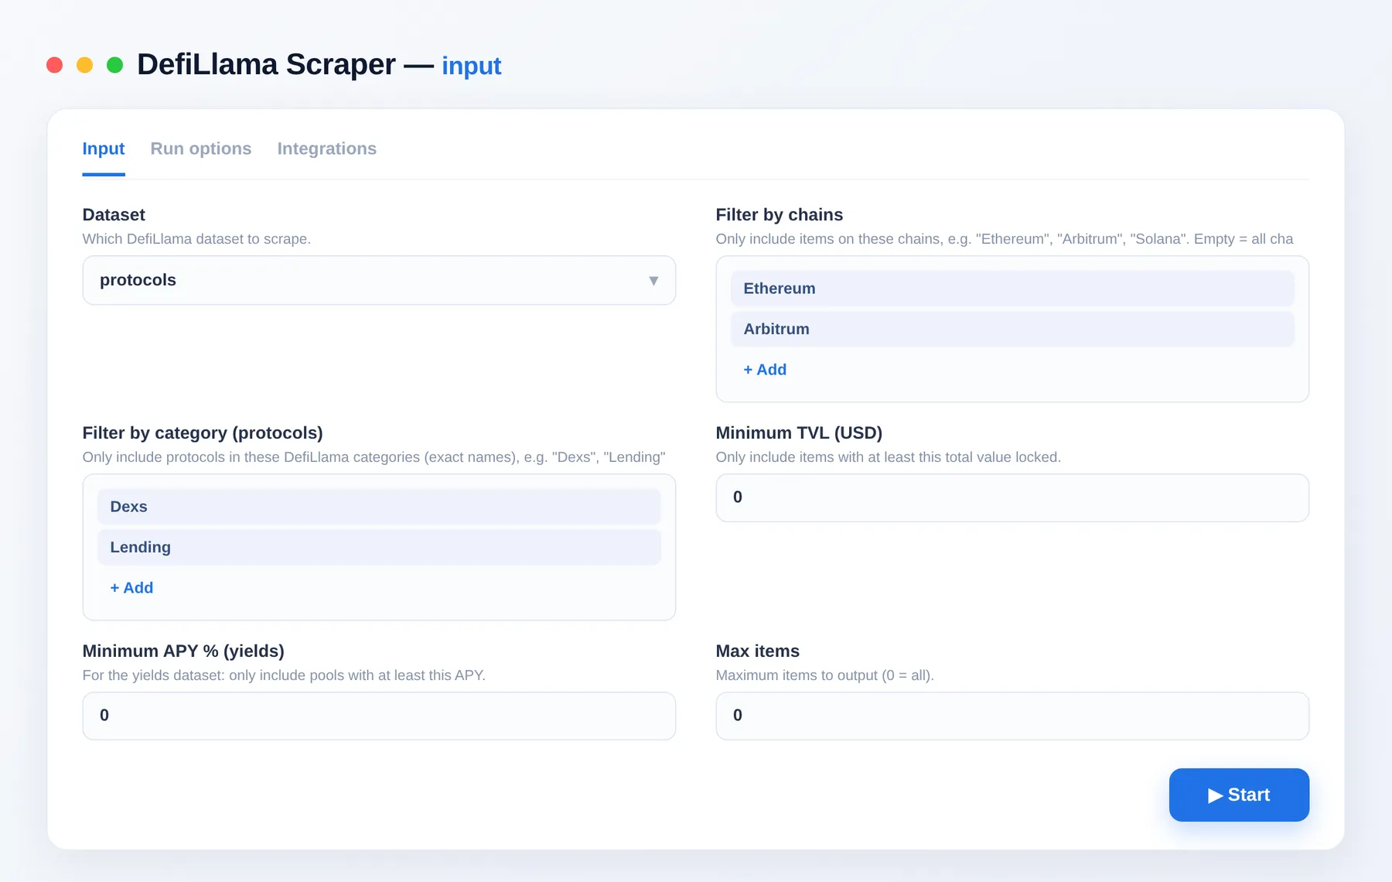The image size is (1392, 882).
Task: Click the 'Filter by chains' label
Action: pyautogui.click(x=780, y=214)
